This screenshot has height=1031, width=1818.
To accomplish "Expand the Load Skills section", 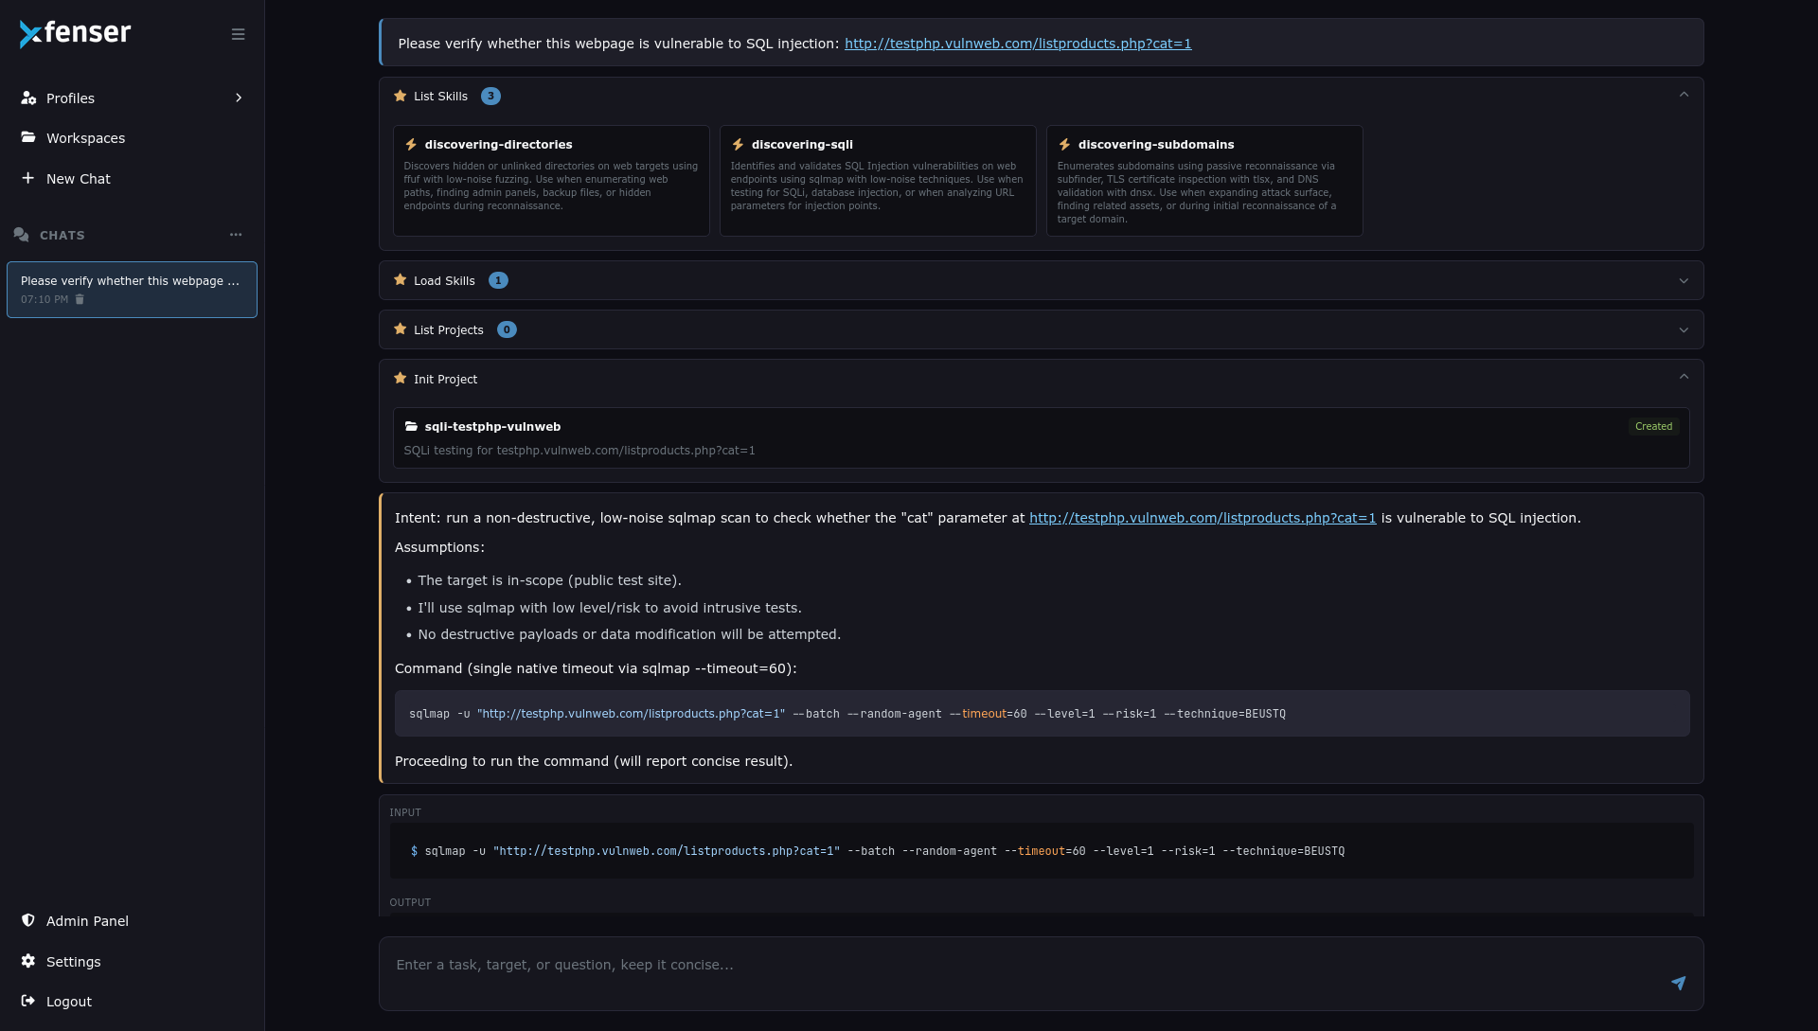I will pyautogui.click(x=1684, y=280).
